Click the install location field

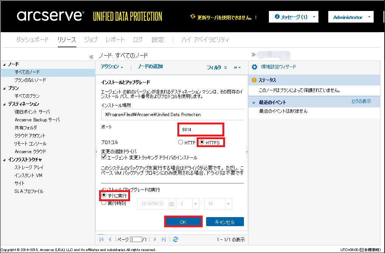pos(172,115)
